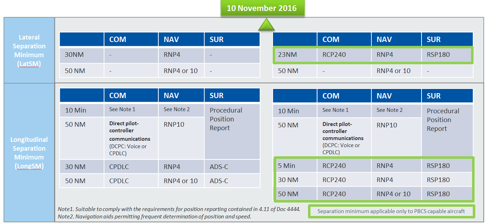
Task: Select the 30NM cell in the left lateral table
Action: pyautogui.click(x=74, y=55)
